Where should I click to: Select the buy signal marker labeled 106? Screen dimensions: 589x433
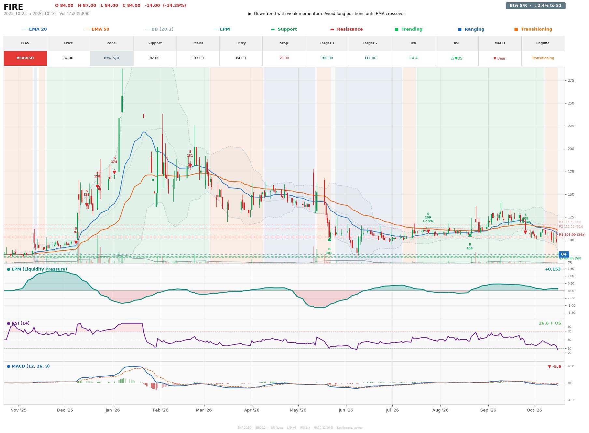[x=470, y=235]
